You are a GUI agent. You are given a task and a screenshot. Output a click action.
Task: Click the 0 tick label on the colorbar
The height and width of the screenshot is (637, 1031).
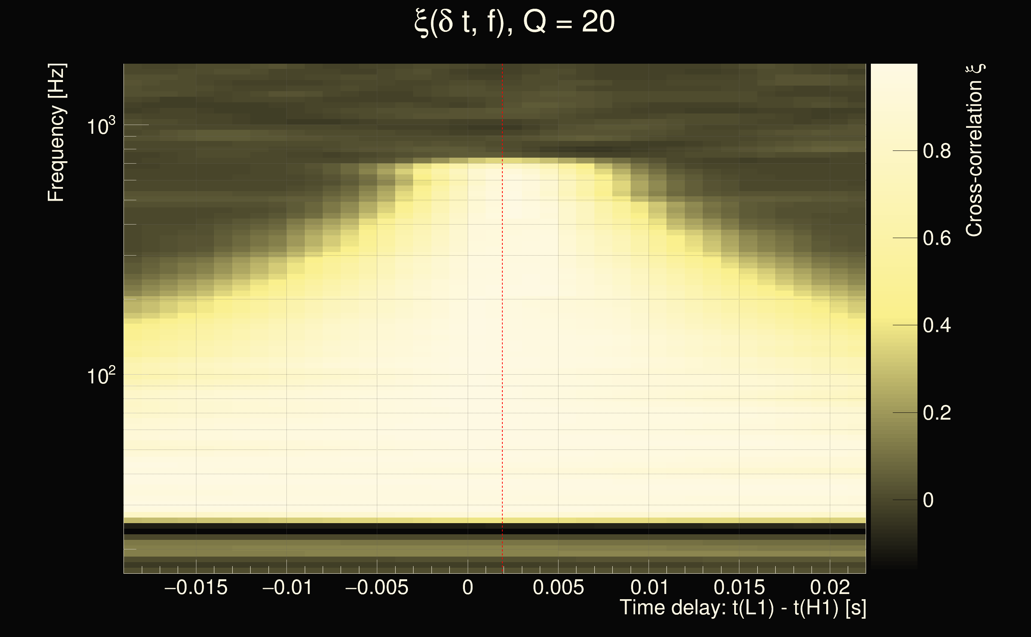pos(928,500)
